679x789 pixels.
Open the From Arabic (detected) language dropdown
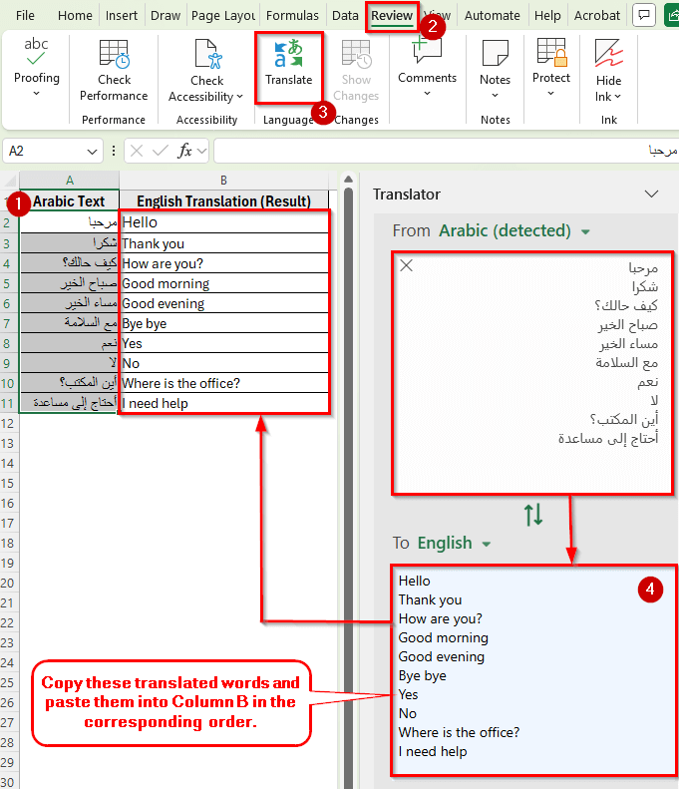point(585,231)
